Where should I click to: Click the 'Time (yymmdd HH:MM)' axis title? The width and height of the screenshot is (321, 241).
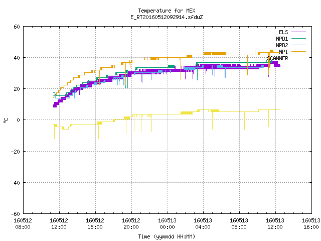167,236
